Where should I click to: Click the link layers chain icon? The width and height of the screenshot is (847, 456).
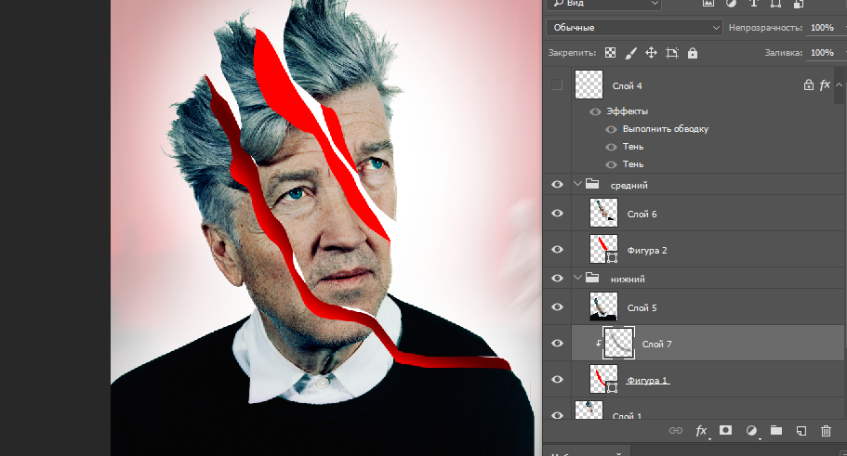click(676, 430)
